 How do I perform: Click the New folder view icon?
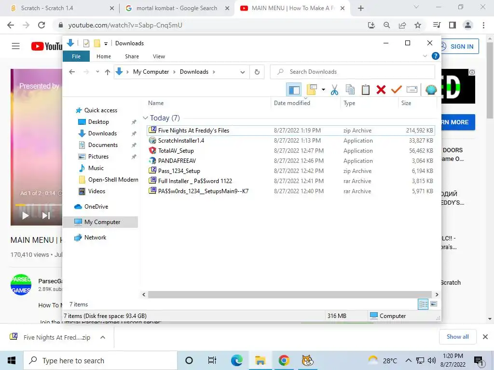coord(312,90)
